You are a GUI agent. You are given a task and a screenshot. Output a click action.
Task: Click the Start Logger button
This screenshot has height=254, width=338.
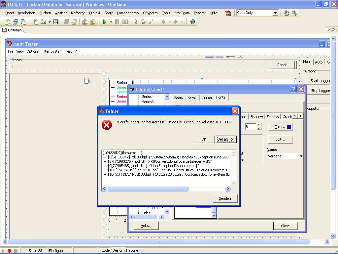319,81
